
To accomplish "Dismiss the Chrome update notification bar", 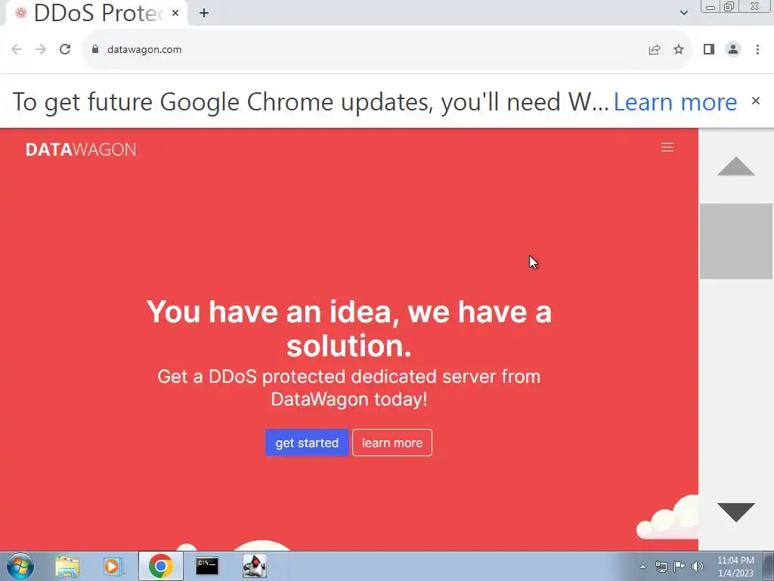I will point(756,101).
